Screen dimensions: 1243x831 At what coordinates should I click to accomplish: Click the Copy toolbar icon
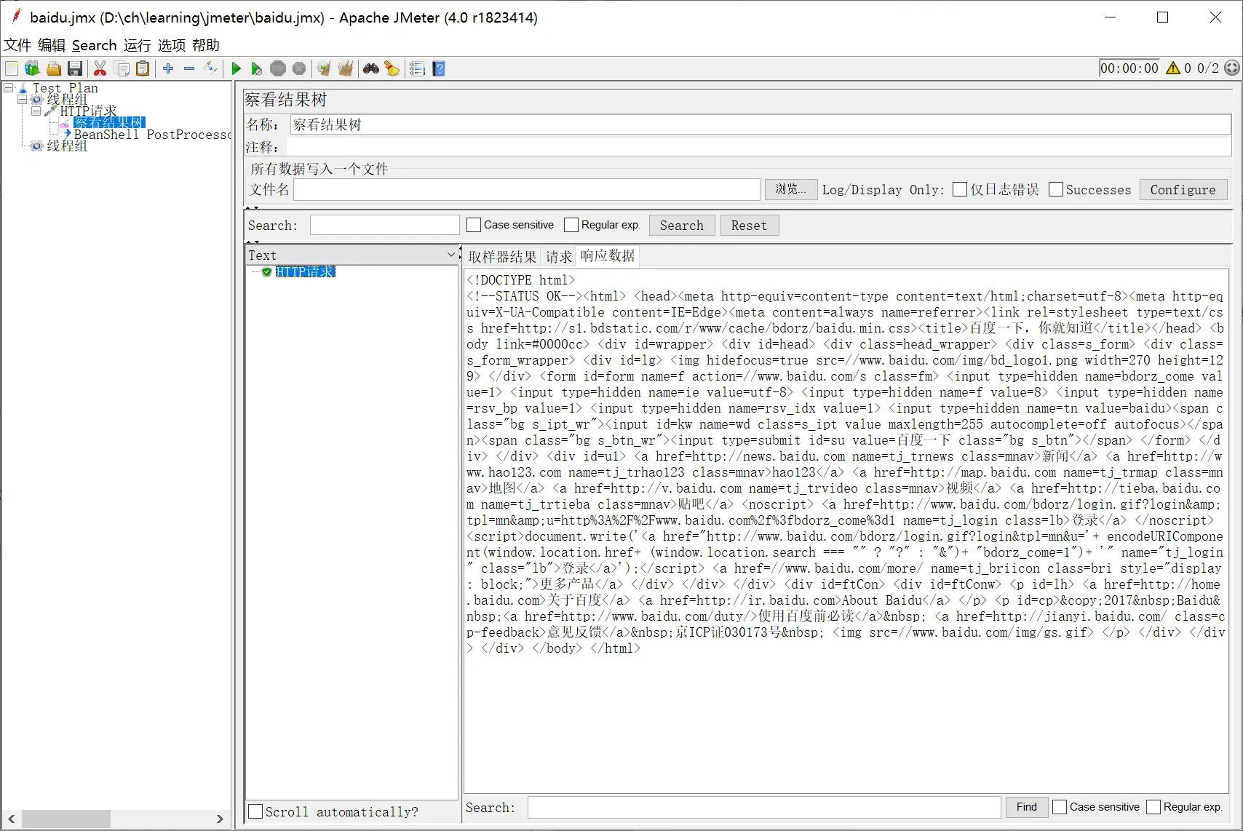(122, 68)
